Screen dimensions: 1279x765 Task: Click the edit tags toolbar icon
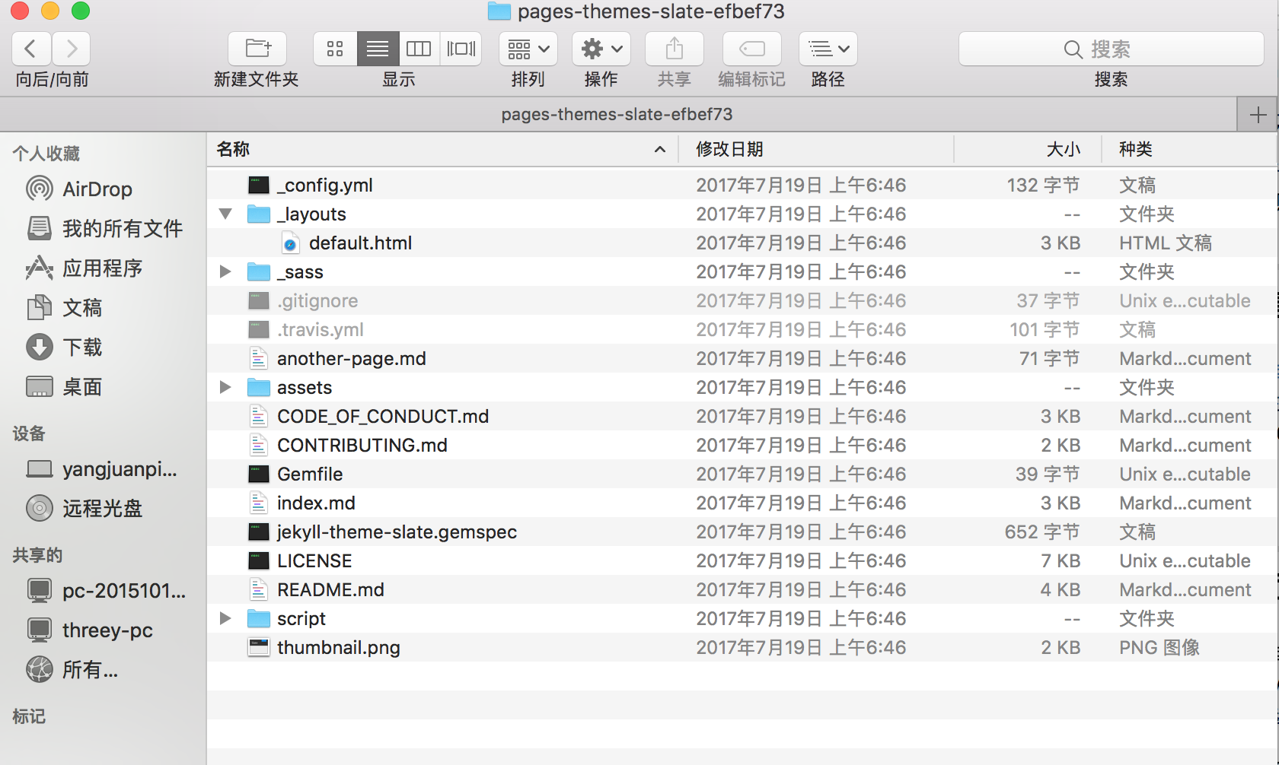(x=751, y=49)
